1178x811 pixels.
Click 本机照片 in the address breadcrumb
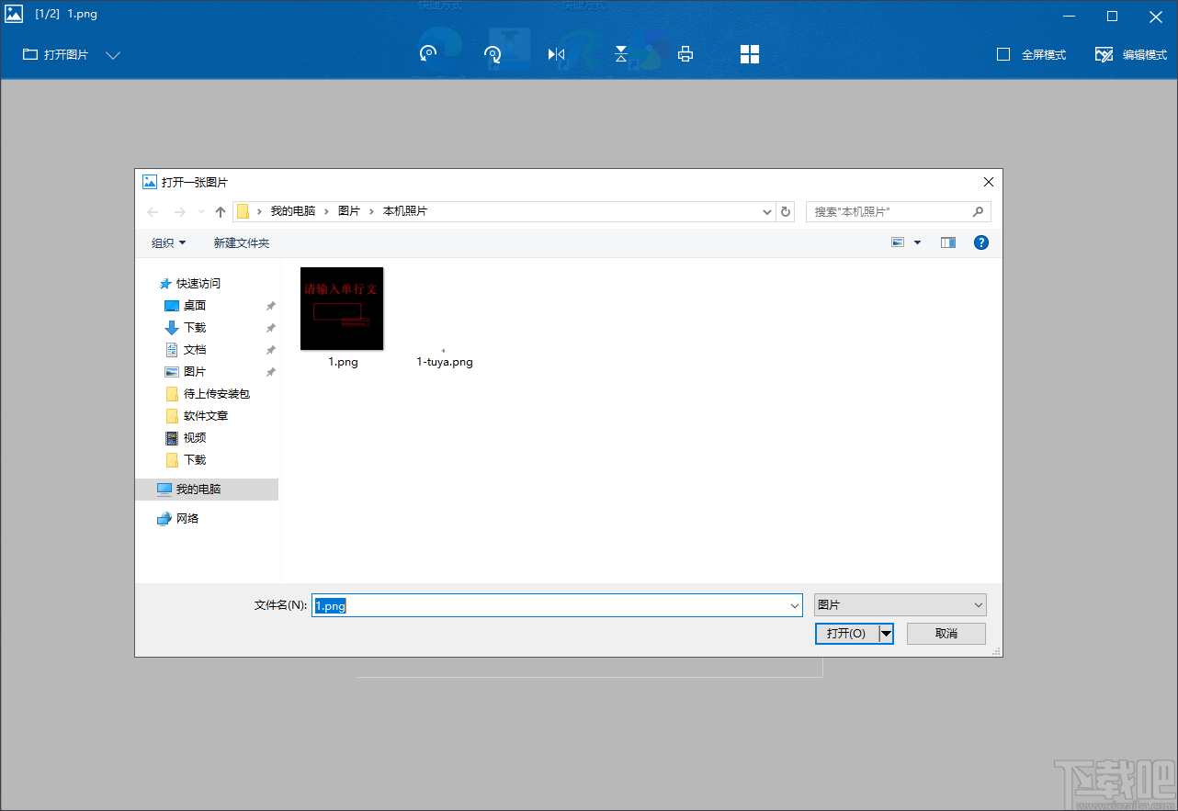click(405, 211)
